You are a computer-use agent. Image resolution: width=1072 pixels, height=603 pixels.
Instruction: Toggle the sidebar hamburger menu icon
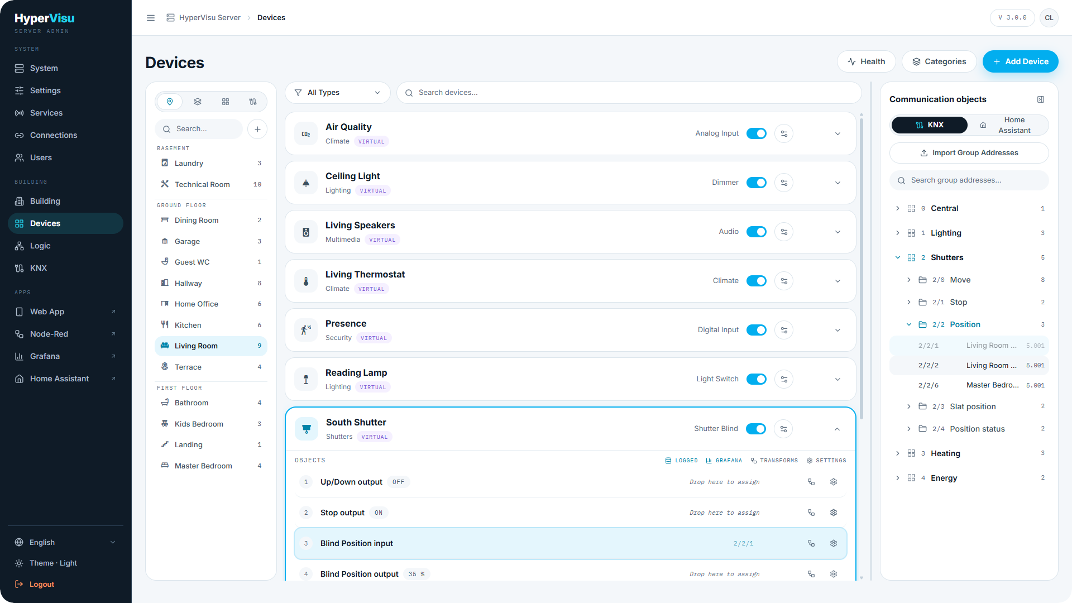coord(151,18)
